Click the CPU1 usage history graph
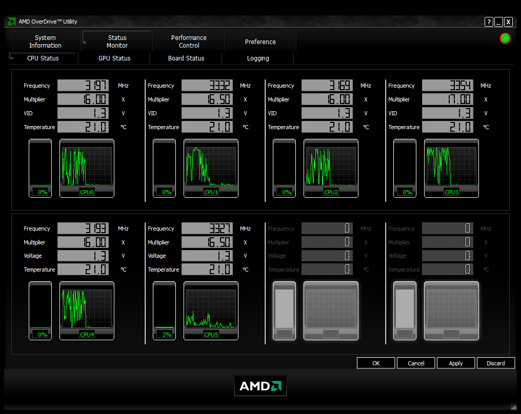Image resolution: width=521 pixels, height=414 pixels. coord(211,169)
